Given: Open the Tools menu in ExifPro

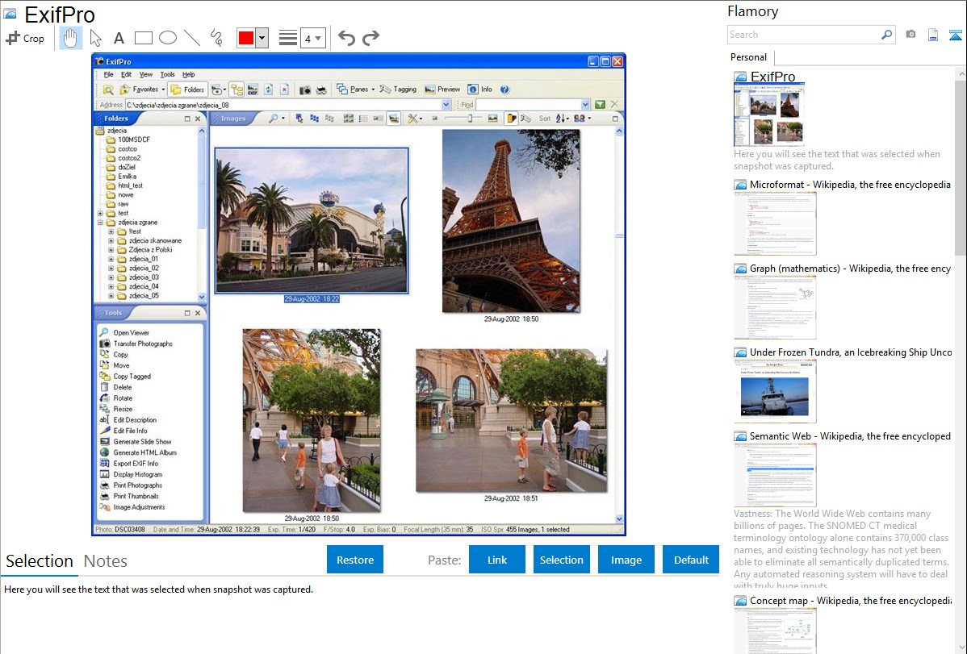Looking at the screenshot, I should (167, 74).
